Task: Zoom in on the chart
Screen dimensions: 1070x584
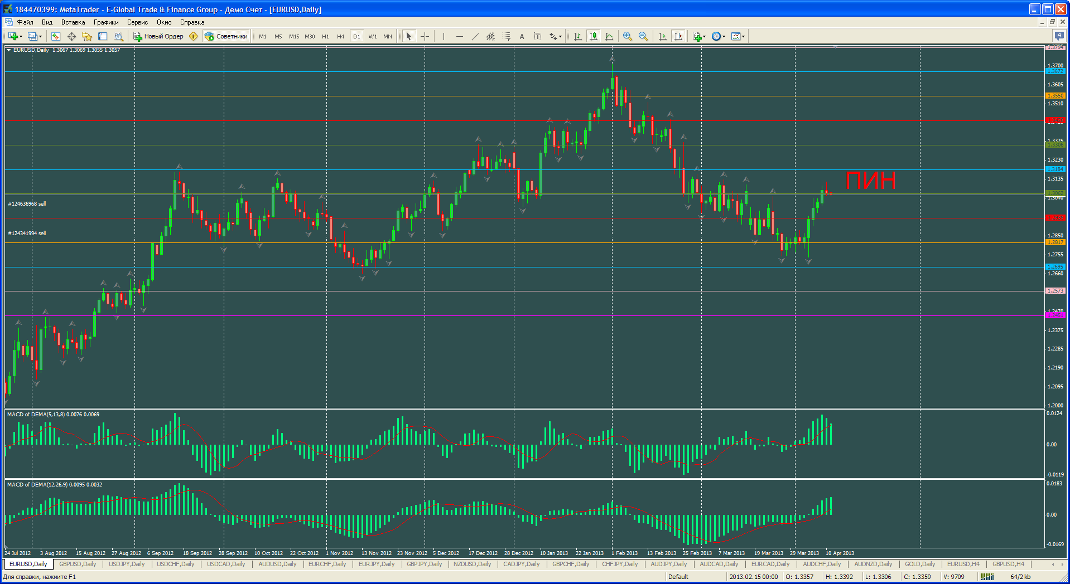Action: coord(628,36)
